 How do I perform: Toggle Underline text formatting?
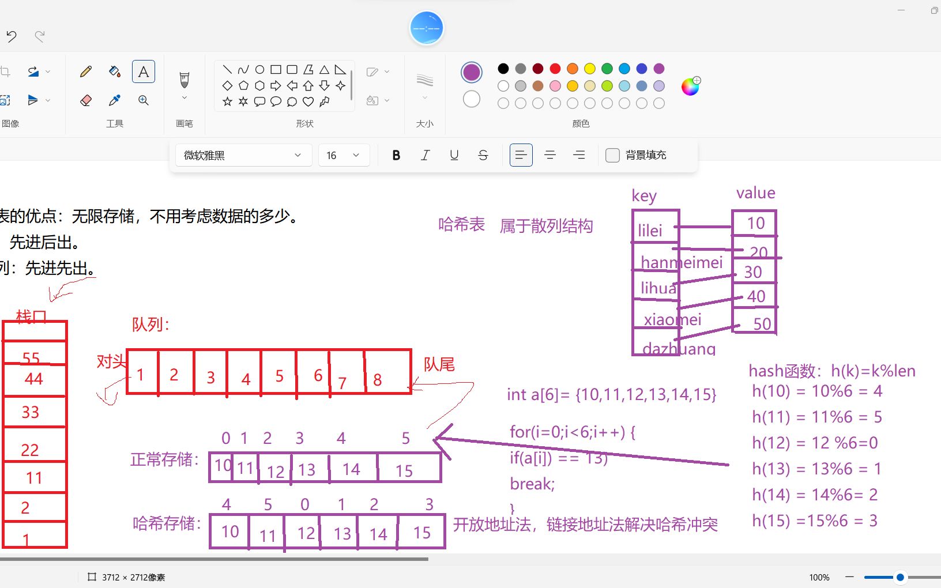tap(454, 155)
